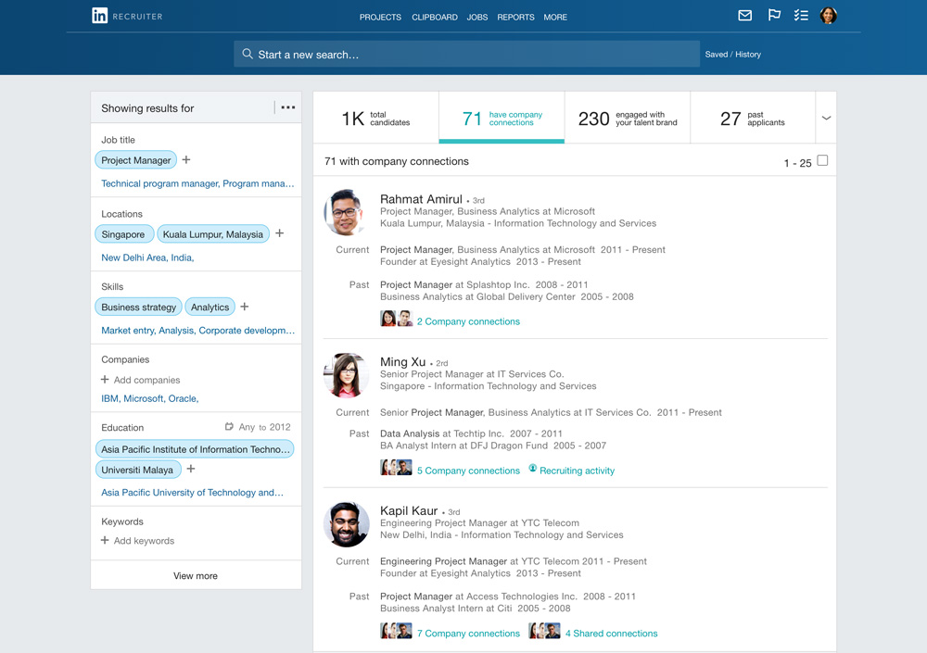
Task: Open the messages envelope icon
Action: point(745,15)
